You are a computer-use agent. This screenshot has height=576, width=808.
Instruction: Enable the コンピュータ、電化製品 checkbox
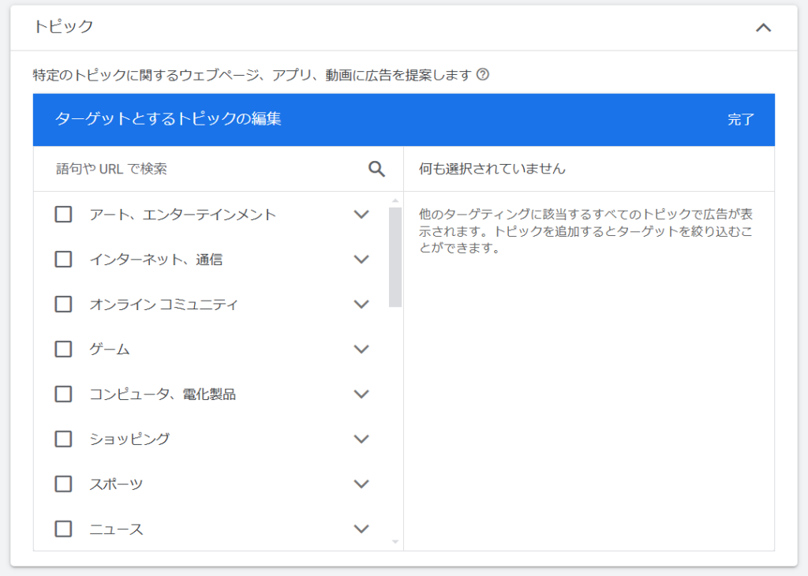pyautogui.click(x=63, y=395)
